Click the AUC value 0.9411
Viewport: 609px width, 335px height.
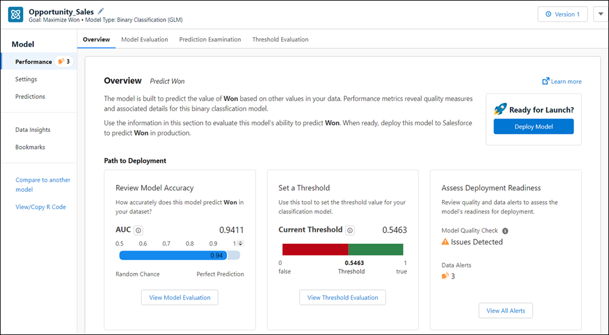[231, 230]
